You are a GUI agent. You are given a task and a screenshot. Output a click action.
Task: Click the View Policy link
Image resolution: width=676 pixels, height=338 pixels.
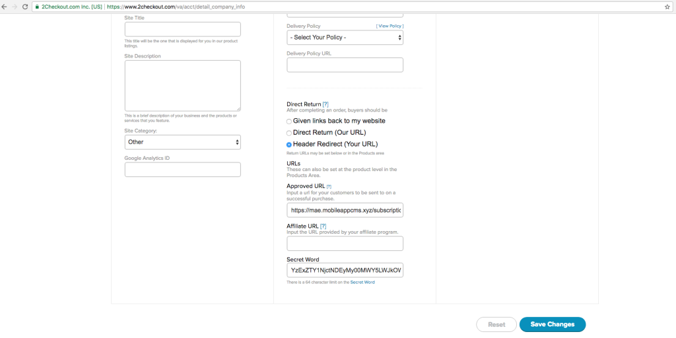coord(389,26)
